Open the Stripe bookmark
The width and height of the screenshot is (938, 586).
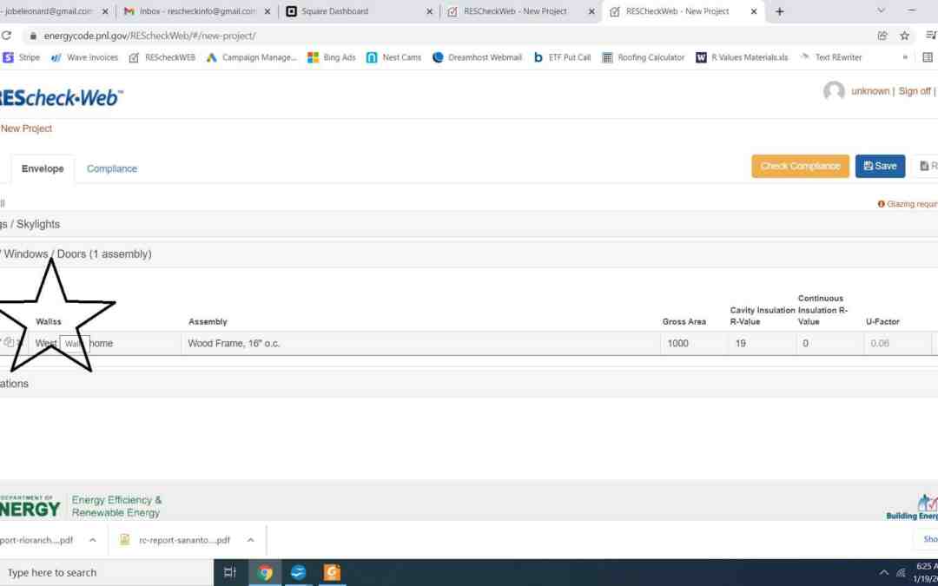22,57
